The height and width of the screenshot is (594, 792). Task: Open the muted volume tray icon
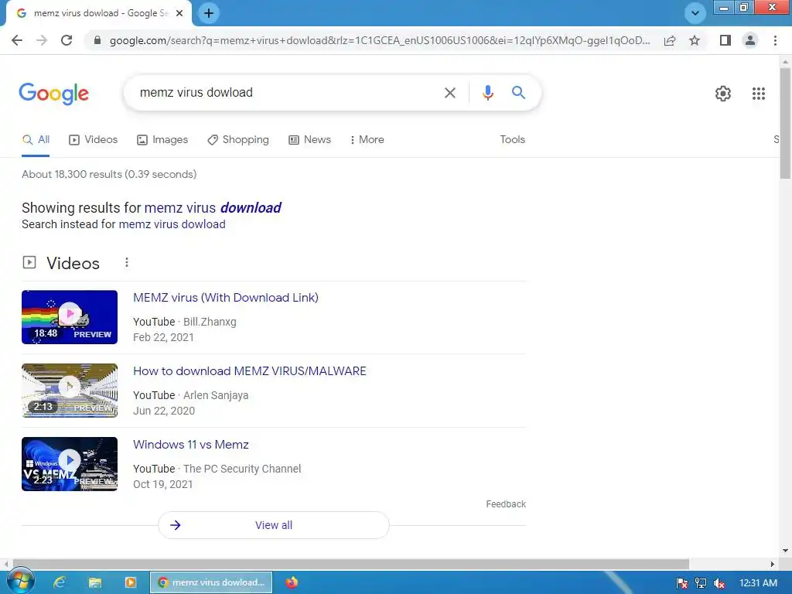[719, 583]
